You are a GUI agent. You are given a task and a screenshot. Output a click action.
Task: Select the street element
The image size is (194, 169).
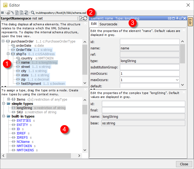33,67
